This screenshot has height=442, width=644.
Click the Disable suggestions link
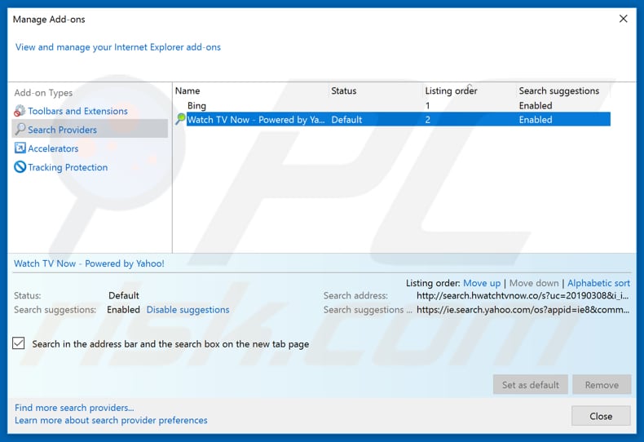click(187, 310)
